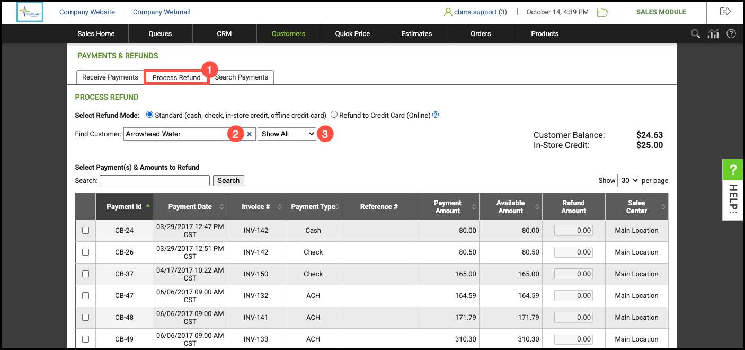Edit Refund Amount for CB-48
Screen dimensions: 745x350
[573, 318]
